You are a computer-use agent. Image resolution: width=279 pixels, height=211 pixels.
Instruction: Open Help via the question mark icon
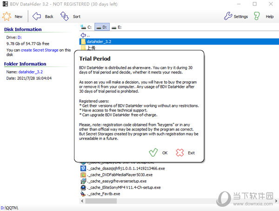click(257, 16)
